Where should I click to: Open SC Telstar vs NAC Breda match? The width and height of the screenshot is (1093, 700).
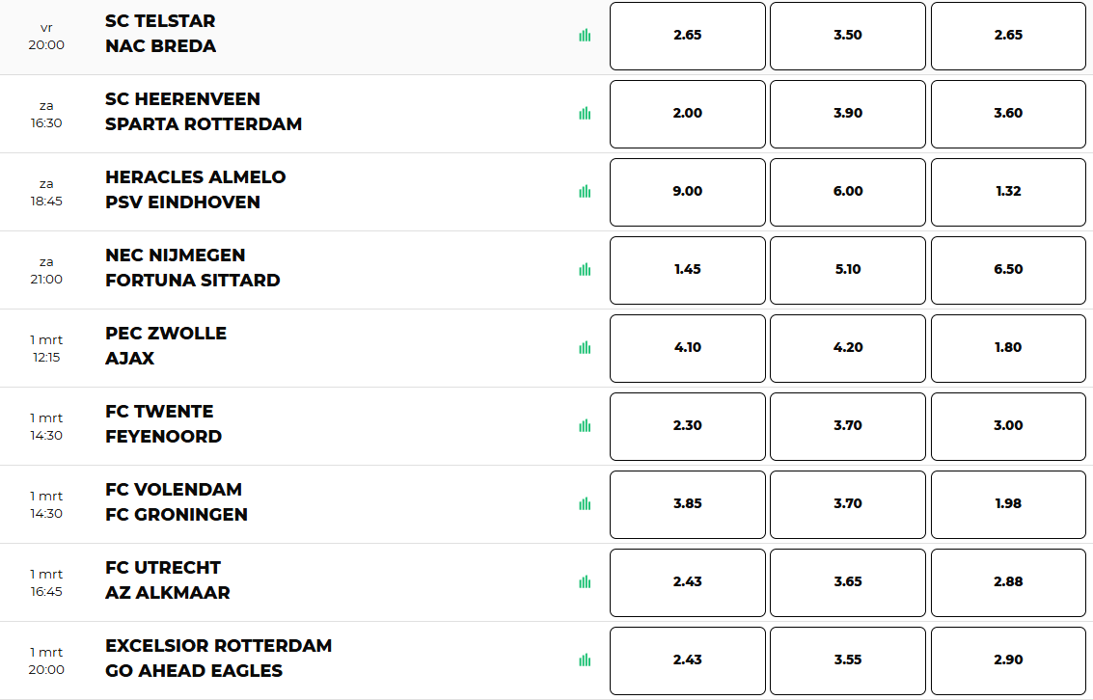click(161, 34)
